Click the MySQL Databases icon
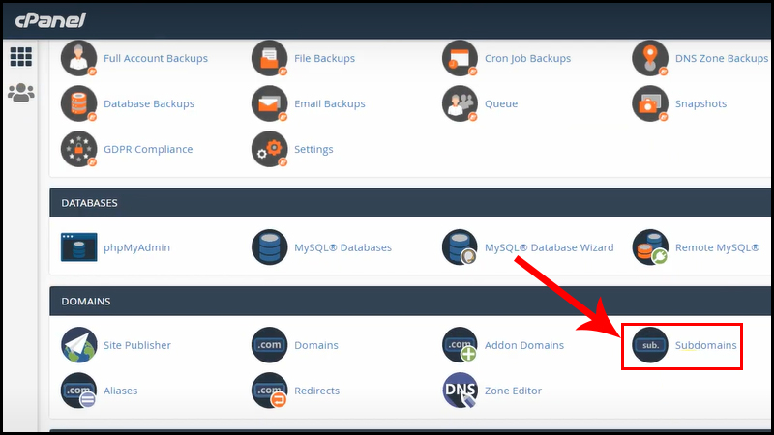The width and height of the screenshot is (774, 435). [x=270, y=247]
